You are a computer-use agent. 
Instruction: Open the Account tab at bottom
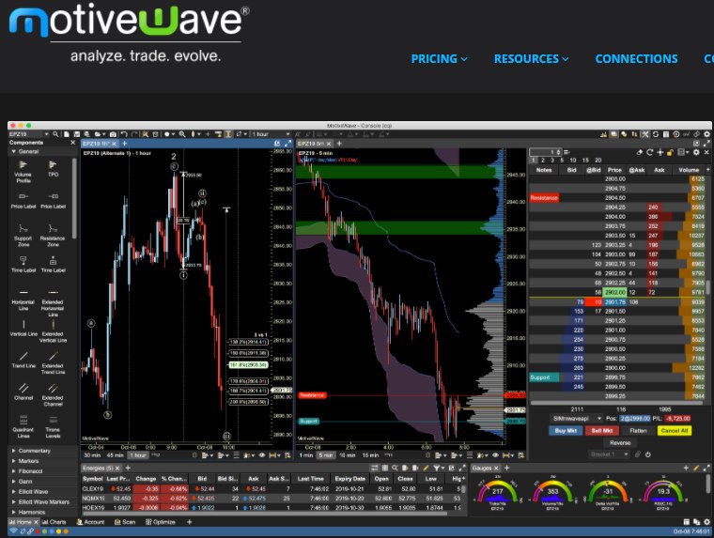point(90,522)
